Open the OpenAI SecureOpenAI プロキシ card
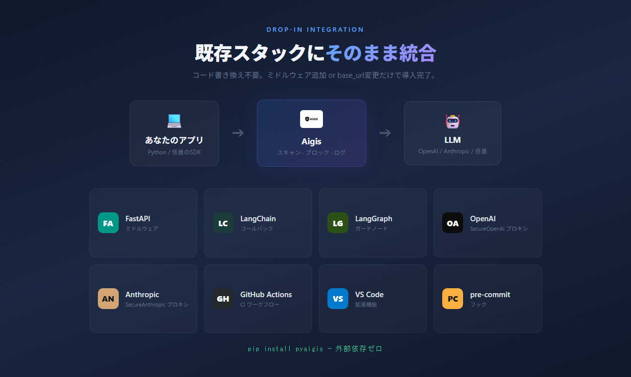This screenshot has width=631, height=377. point(488,223)
